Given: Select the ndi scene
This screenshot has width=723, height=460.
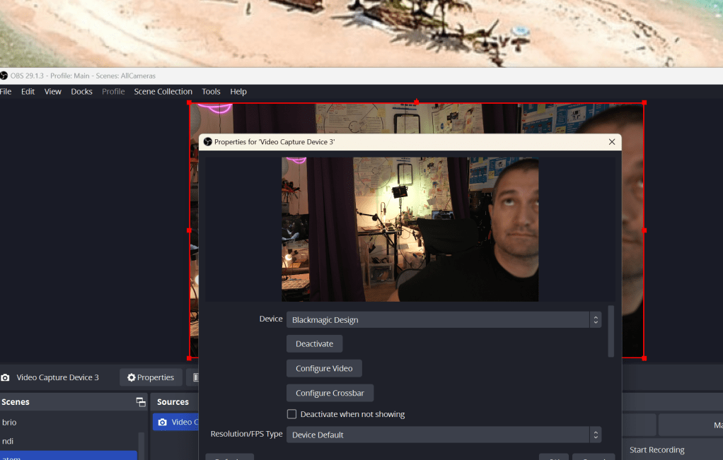Looking at the screenshot, I should coord(69,441).
